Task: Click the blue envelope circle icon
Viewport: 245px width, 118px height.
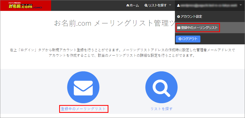Action: click(x=83, y=87)
